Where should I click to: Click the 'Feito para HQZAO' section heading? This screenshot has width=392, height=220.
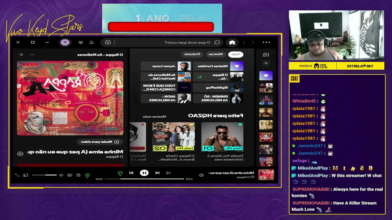click(216, 116)
